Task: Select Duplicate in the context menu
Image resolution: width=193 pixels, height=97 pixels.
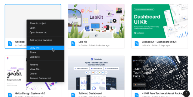Action: coord(45,57)
